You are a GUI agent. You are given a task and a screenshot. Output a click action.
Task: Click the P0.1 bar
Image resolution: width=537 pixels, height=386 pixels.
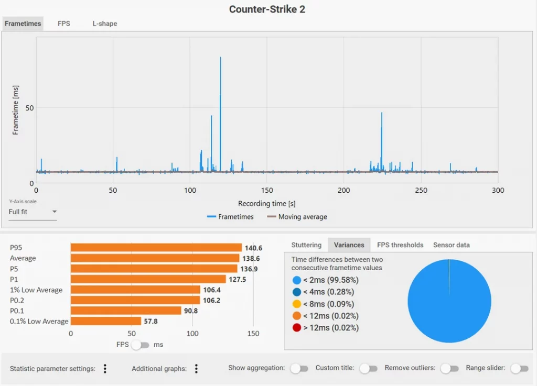[126, 311]
